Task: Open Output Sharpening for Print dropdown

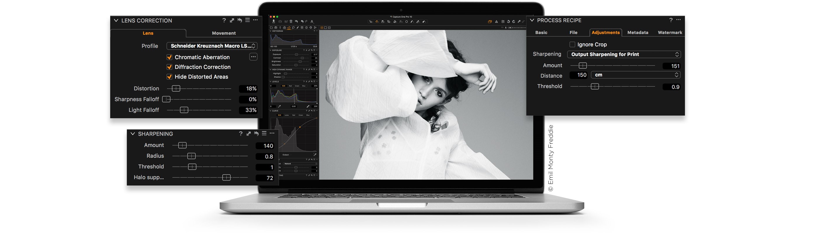Action: [x=624, y=54]
